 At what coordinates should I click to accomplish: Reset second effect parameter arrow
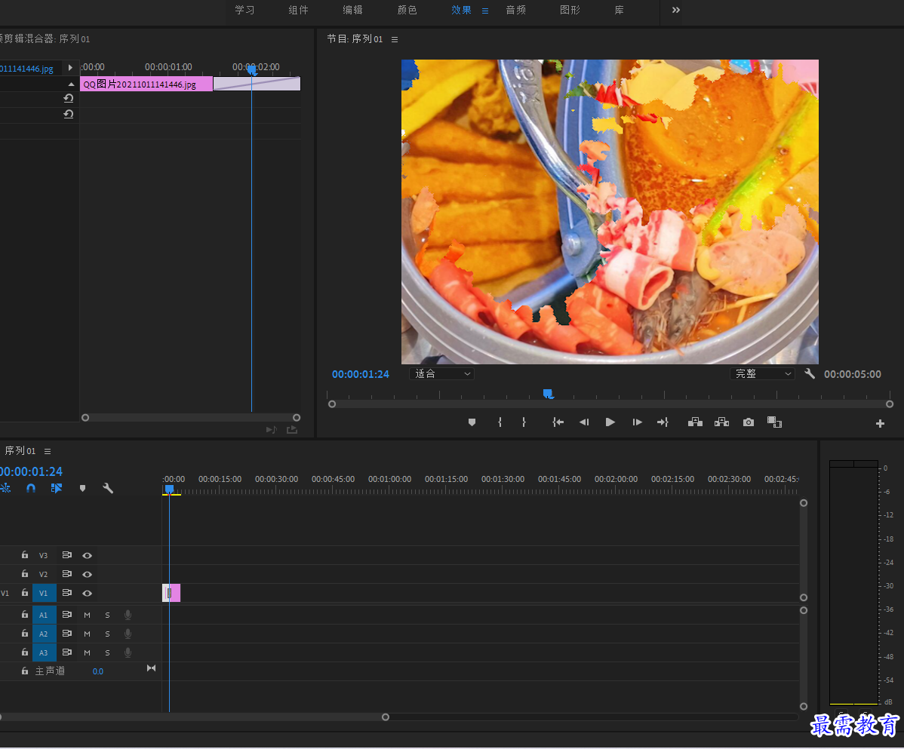(69, 114)
